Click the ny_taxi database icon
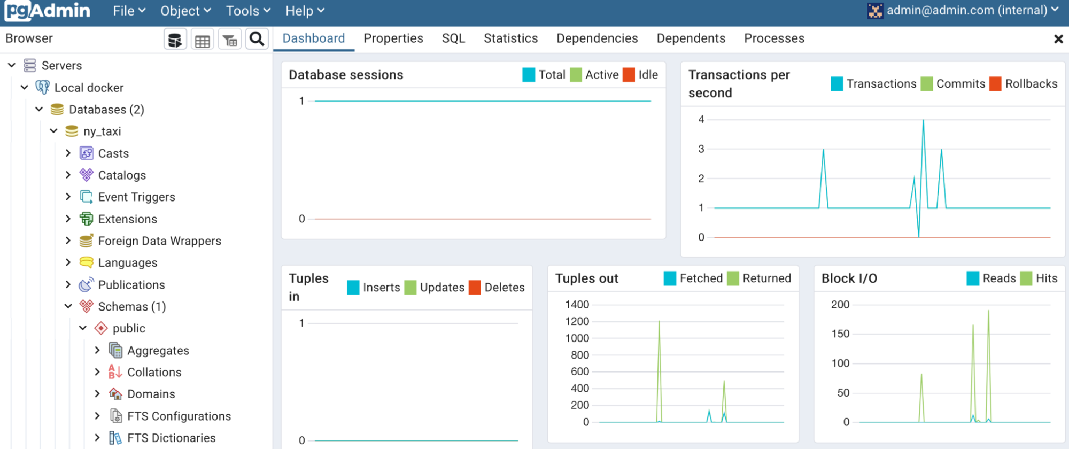 tap(71, 131)
